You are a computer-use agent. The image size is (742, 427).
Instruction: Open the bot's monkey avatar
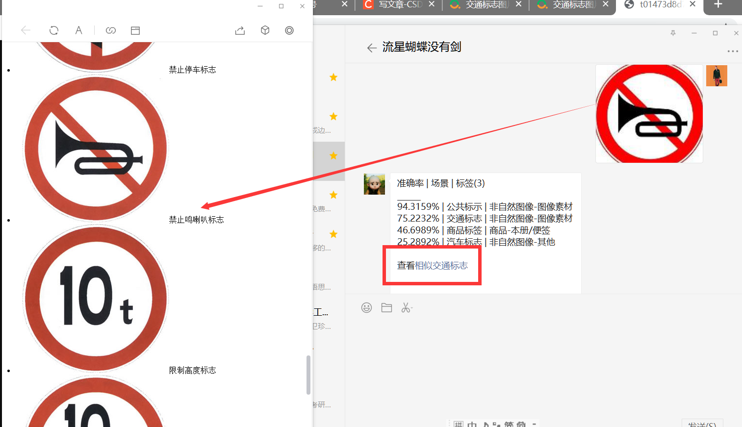(x=374, y=184)
